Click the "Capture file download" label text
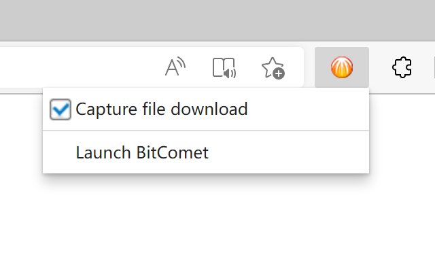435x272 pixels. tap(161, 109)
